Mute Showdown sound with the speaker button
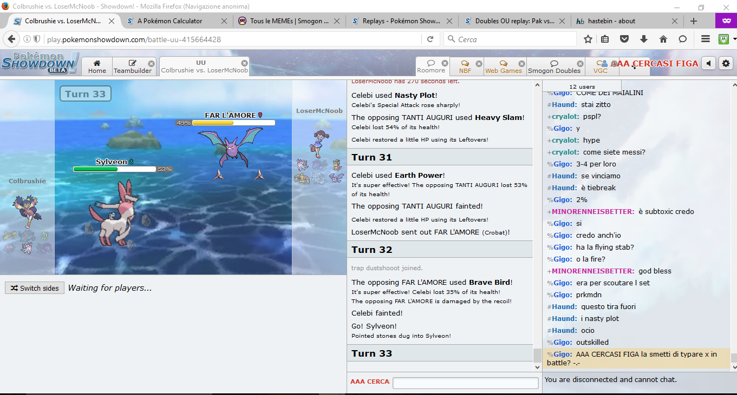737x395 pixels. coord(708,63)
